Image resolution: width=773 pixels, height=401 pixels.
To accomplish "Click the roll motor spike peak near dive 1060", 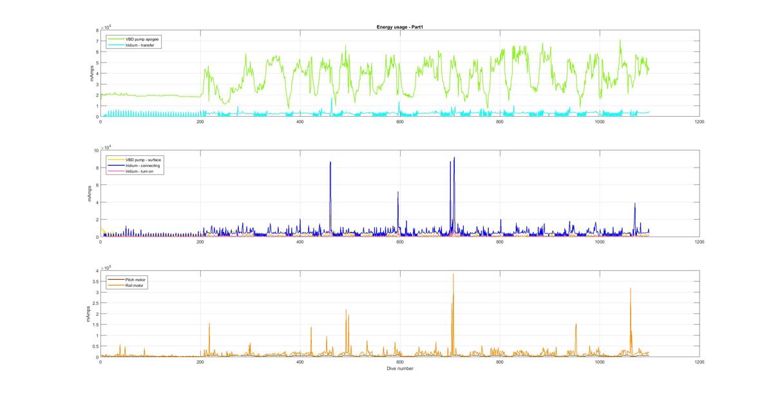I will click(x=631, y=289).
